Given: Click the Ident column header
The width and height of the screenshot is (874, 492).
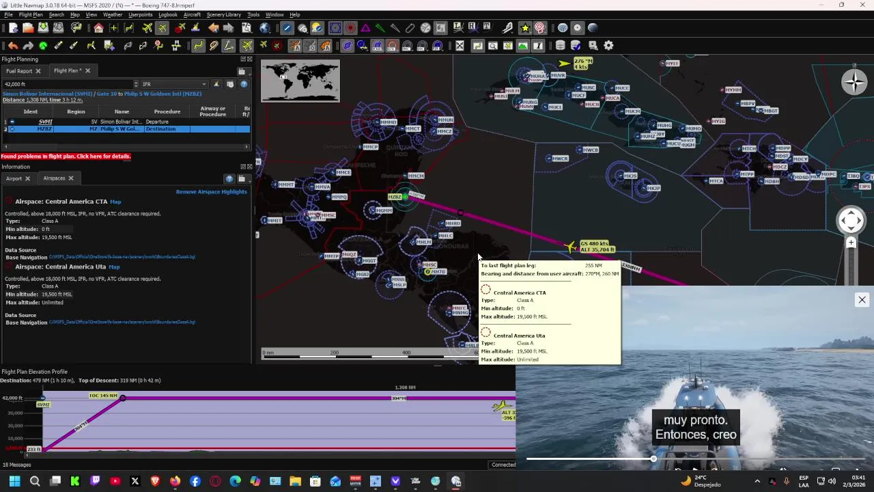Looking at the screenshot, I should point(31,111).
